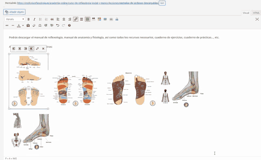The height and width of the screenshot is (160, 261).
Task: Align selected image right in popup toolbar
Action: pyautogui.click(x=25, y=48)
